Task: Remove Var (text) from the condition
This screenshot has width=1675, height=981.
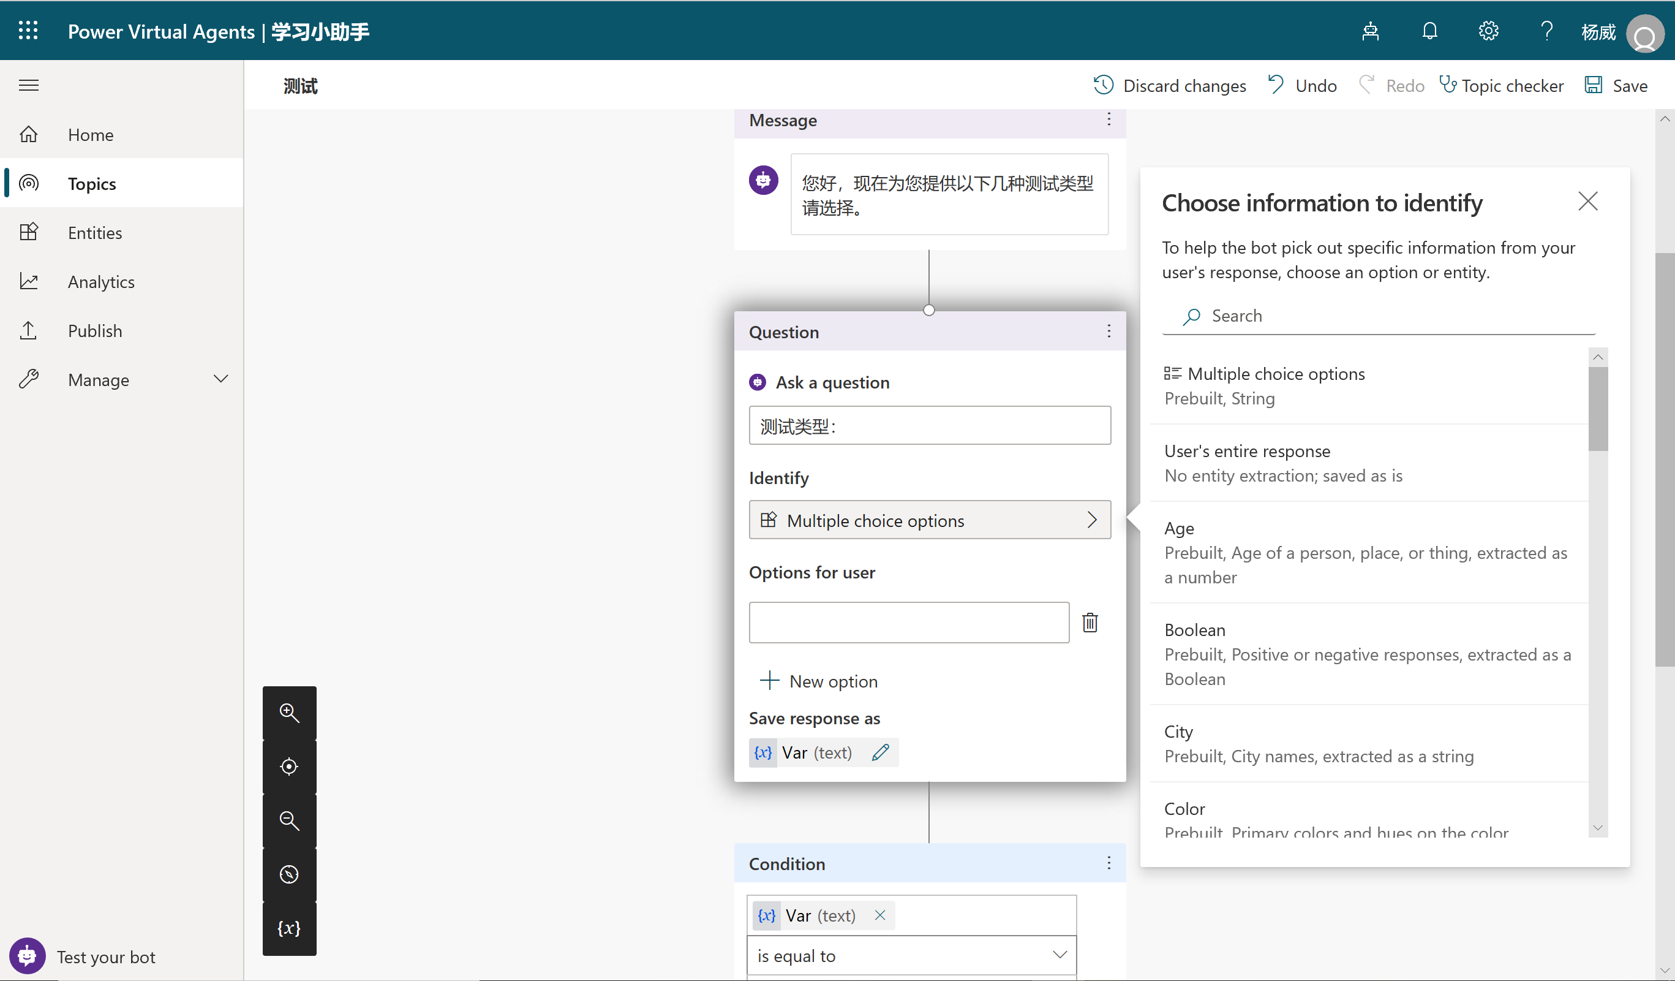Action: tap(880, 915)
